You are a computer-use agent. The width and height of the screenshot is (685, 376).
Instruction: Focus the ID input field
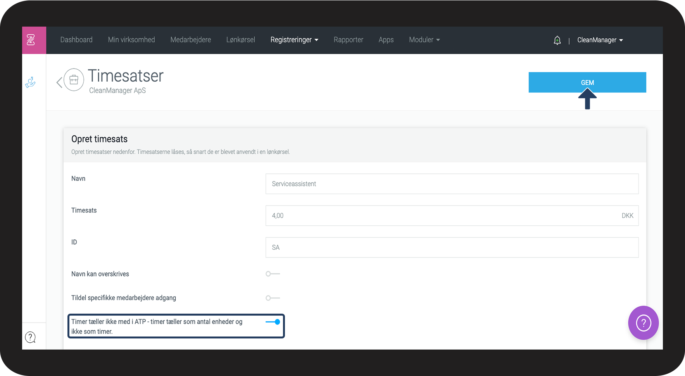click(452, 247)
